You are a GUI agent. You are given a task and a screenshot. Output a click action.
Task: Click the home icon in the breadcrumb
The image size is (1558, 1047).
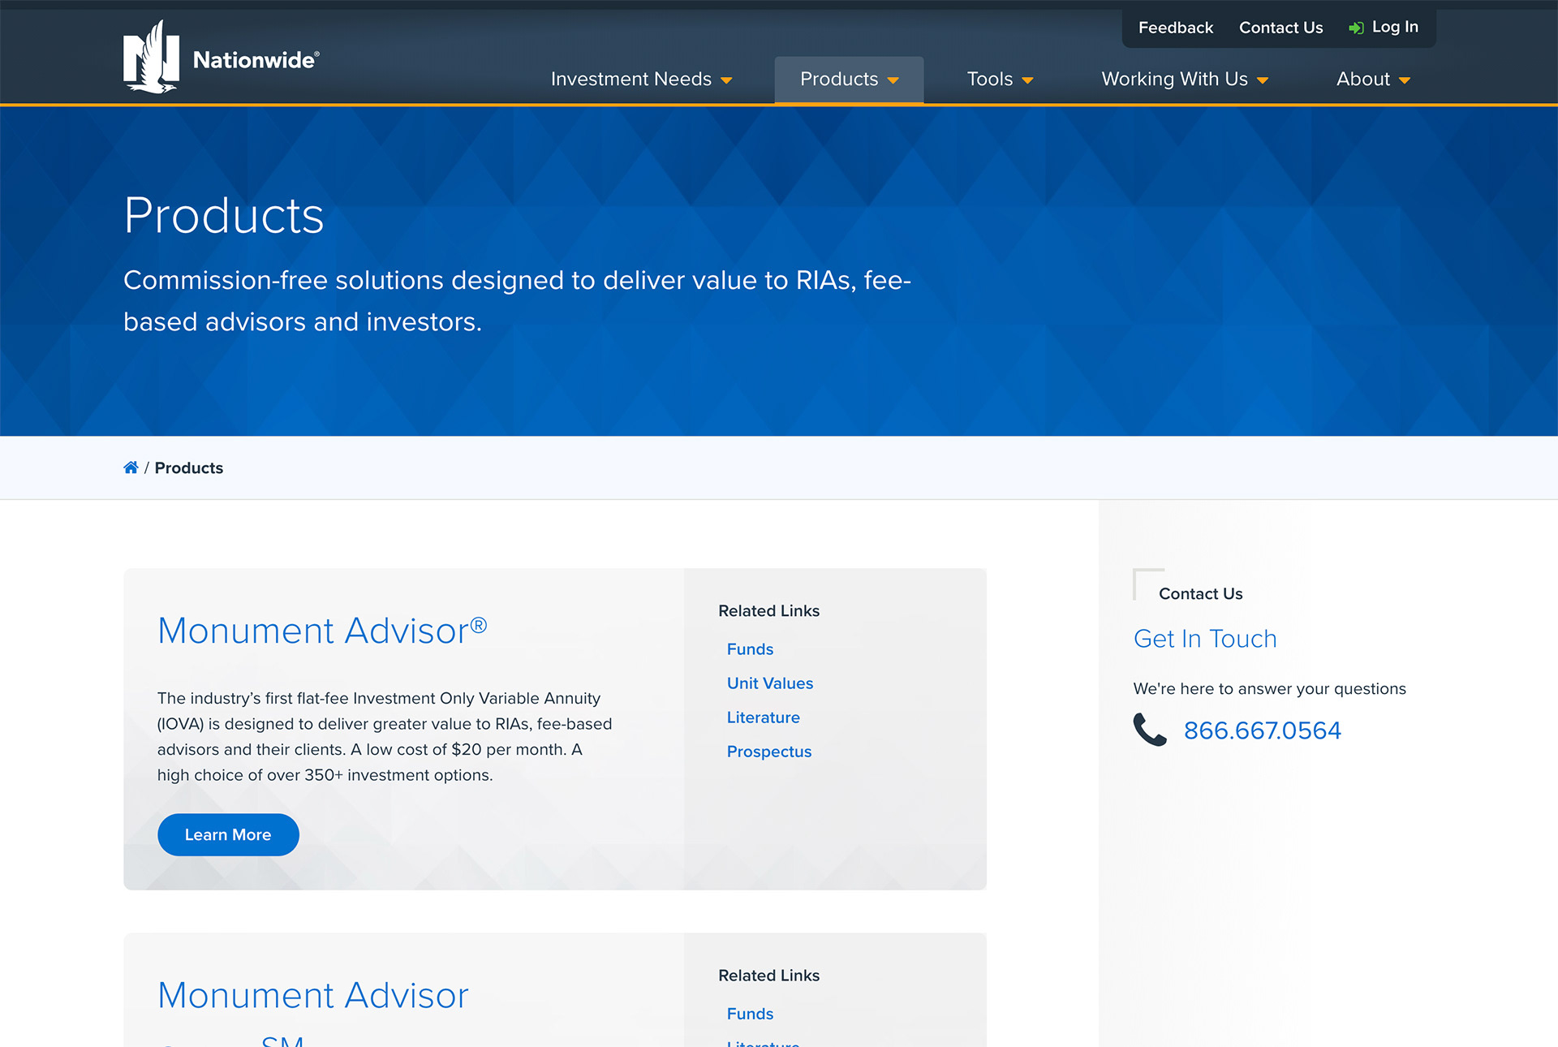131,467
